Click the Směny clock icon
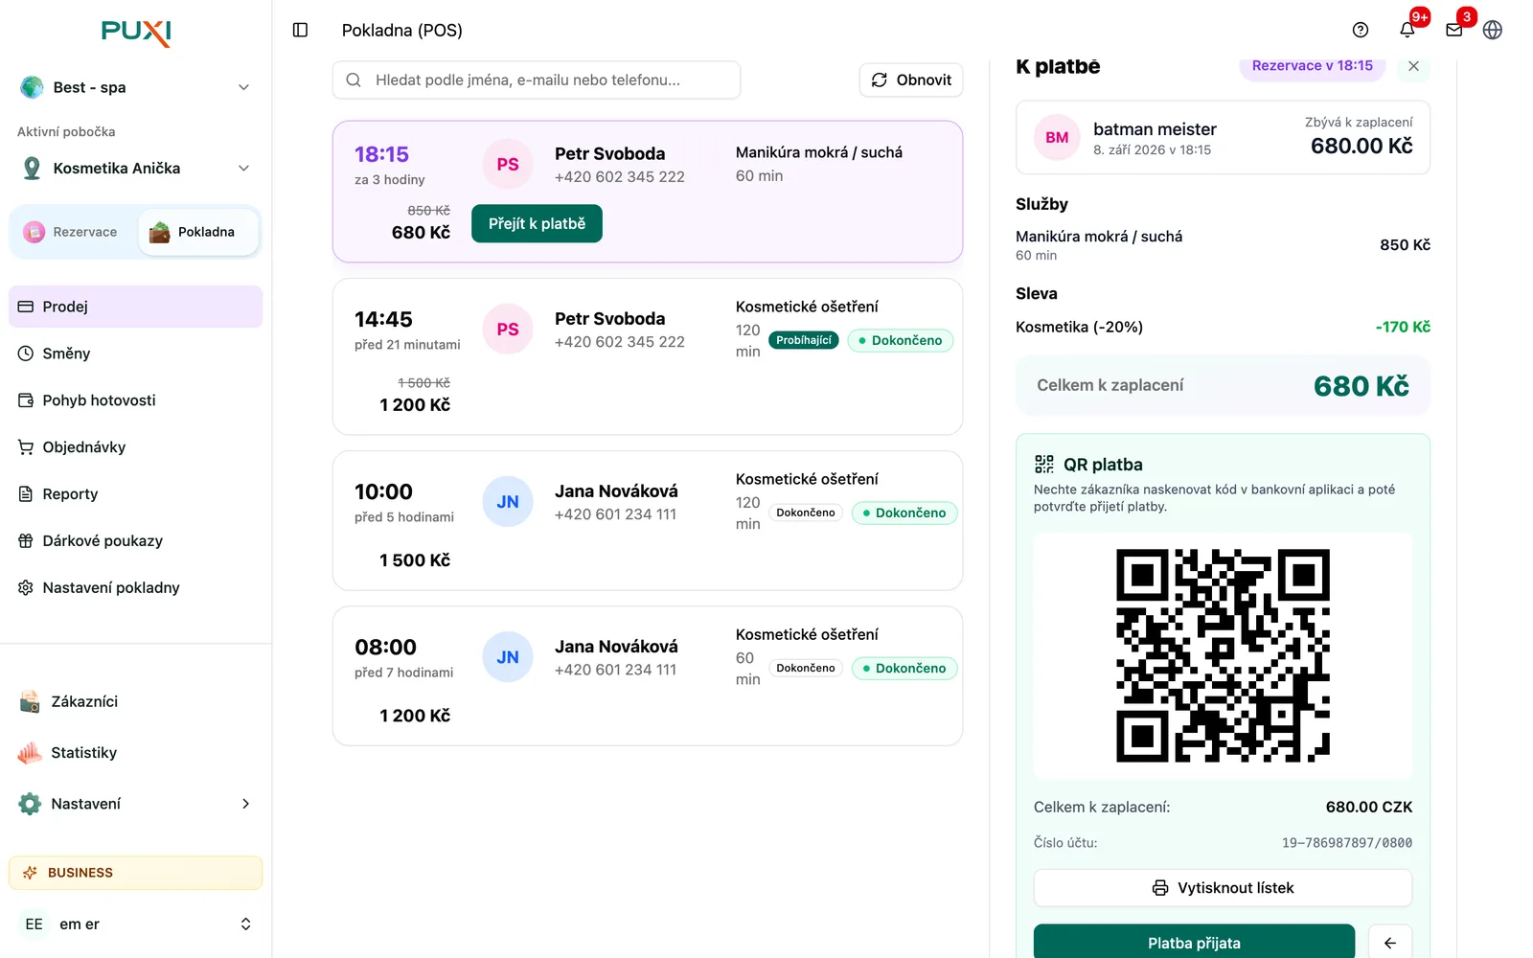 (26, 354)
